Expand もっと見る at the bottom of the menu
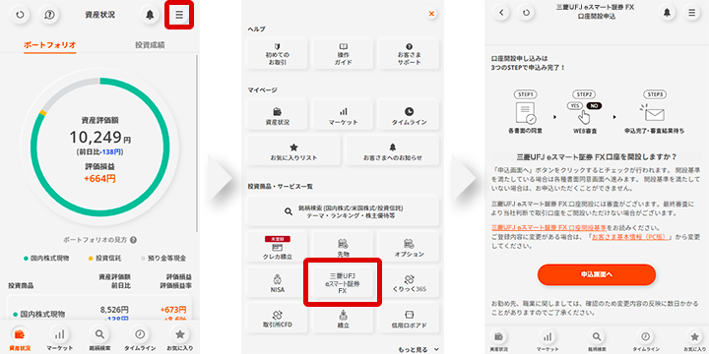 pos(419,349)
